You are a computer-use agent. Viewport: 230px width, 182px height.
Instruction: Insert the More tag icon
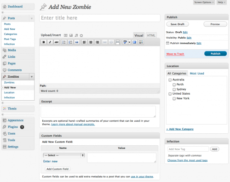click(118, 42)
